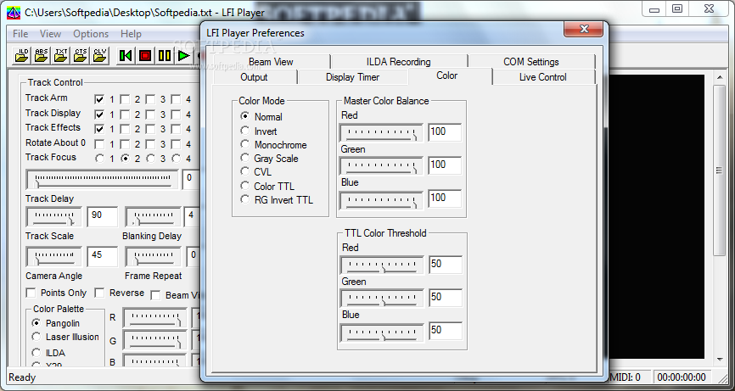Toggle Track Effects checkbox 3
Screen dimensions: 735x391
[x=150, y=129]
